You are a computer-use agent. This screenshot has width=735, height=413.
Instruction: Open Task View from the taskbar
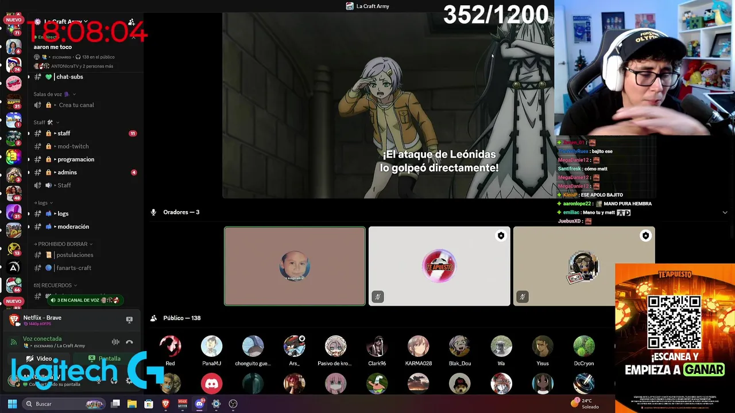(x=115, y=404)
